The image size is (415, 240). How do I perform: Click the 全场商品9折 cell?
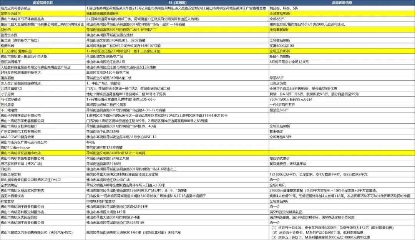click(342, 201)
